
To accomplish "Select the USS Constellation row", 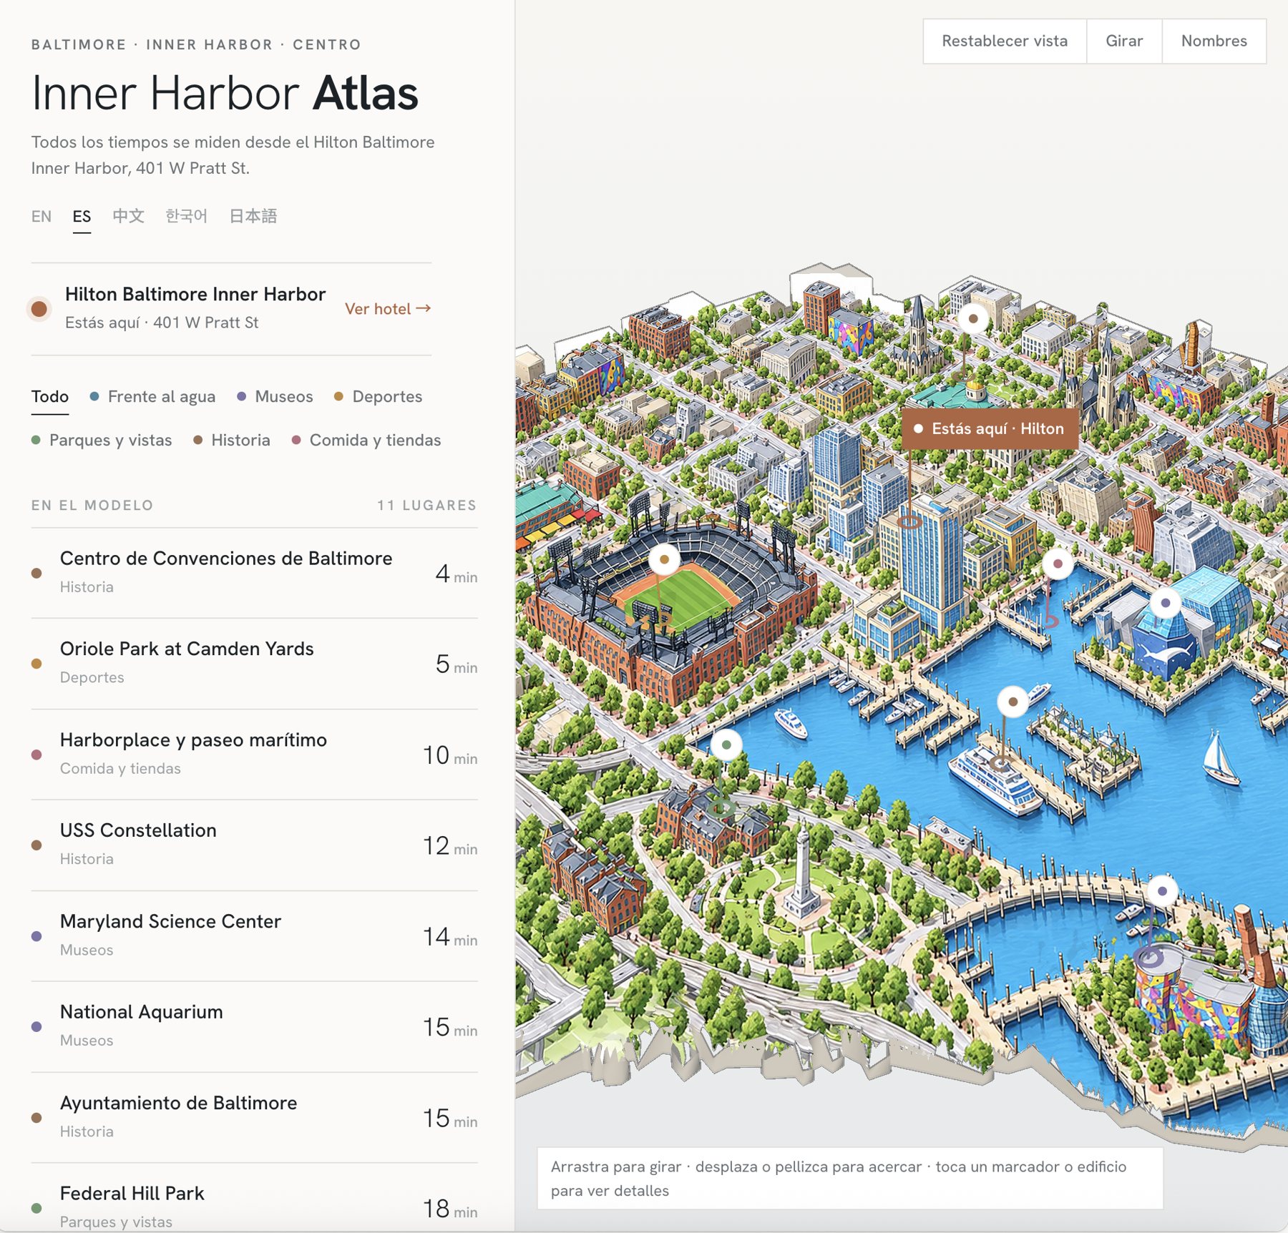I will [254, 845].
